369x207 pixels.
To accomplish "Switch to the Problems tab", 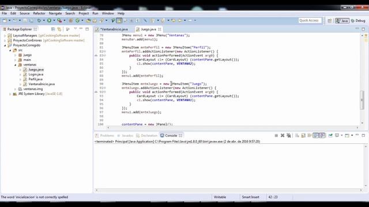I will coord(105,136).
